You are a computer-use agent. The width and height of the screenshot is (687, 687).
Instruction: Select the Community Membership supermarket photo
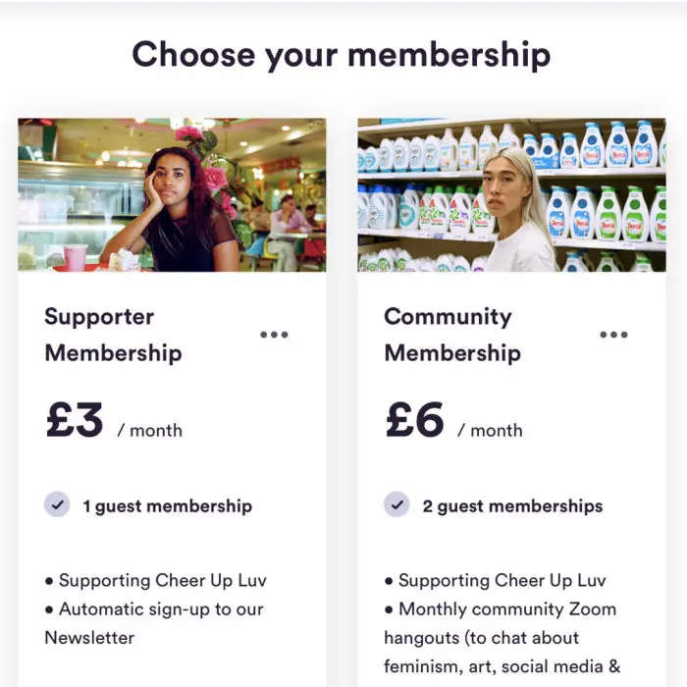pyautogui.click(x=511, y=195)
